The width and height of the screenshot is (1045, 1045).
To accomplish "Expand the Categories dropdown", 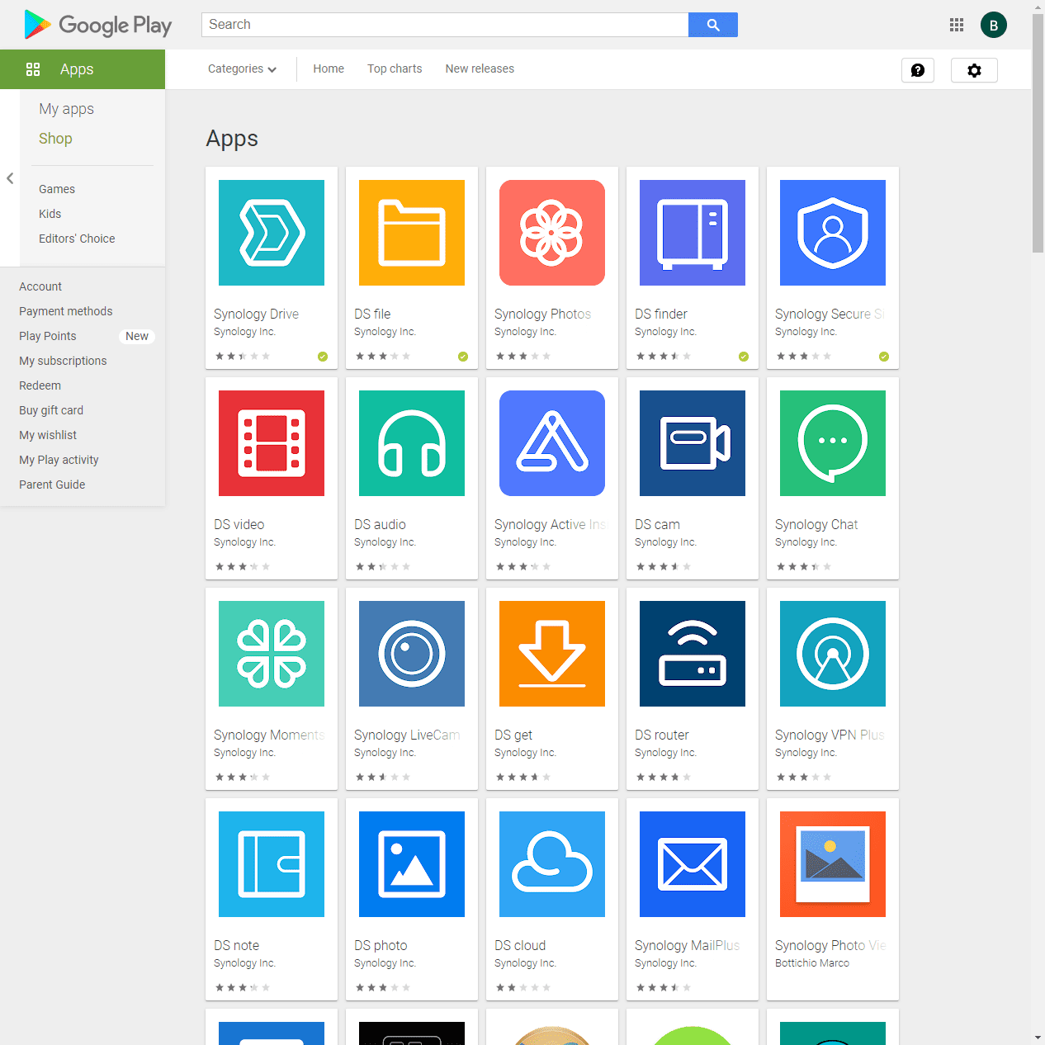I will click(242, 69).
